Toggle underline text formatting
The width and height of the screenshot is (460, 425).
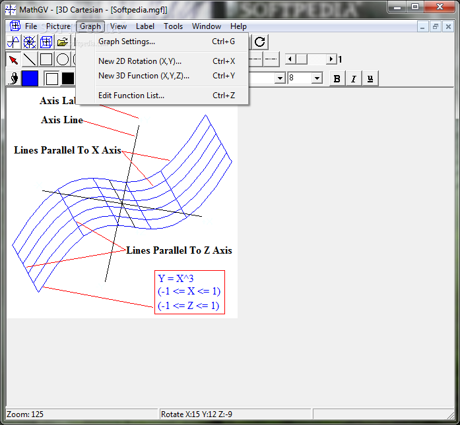coord(370,78)
